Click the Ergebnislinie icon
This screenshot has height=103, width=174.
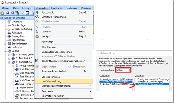(x=9, y=40)
